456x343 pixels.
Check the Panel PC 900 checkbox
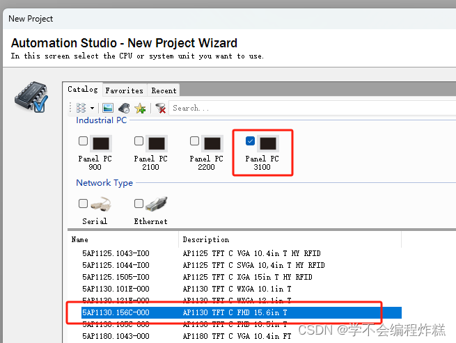click(83, 141)
